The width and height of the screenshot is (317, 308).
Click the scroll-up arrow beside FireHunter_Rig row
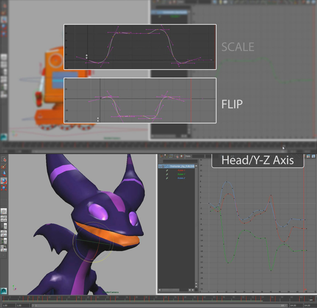196,166
